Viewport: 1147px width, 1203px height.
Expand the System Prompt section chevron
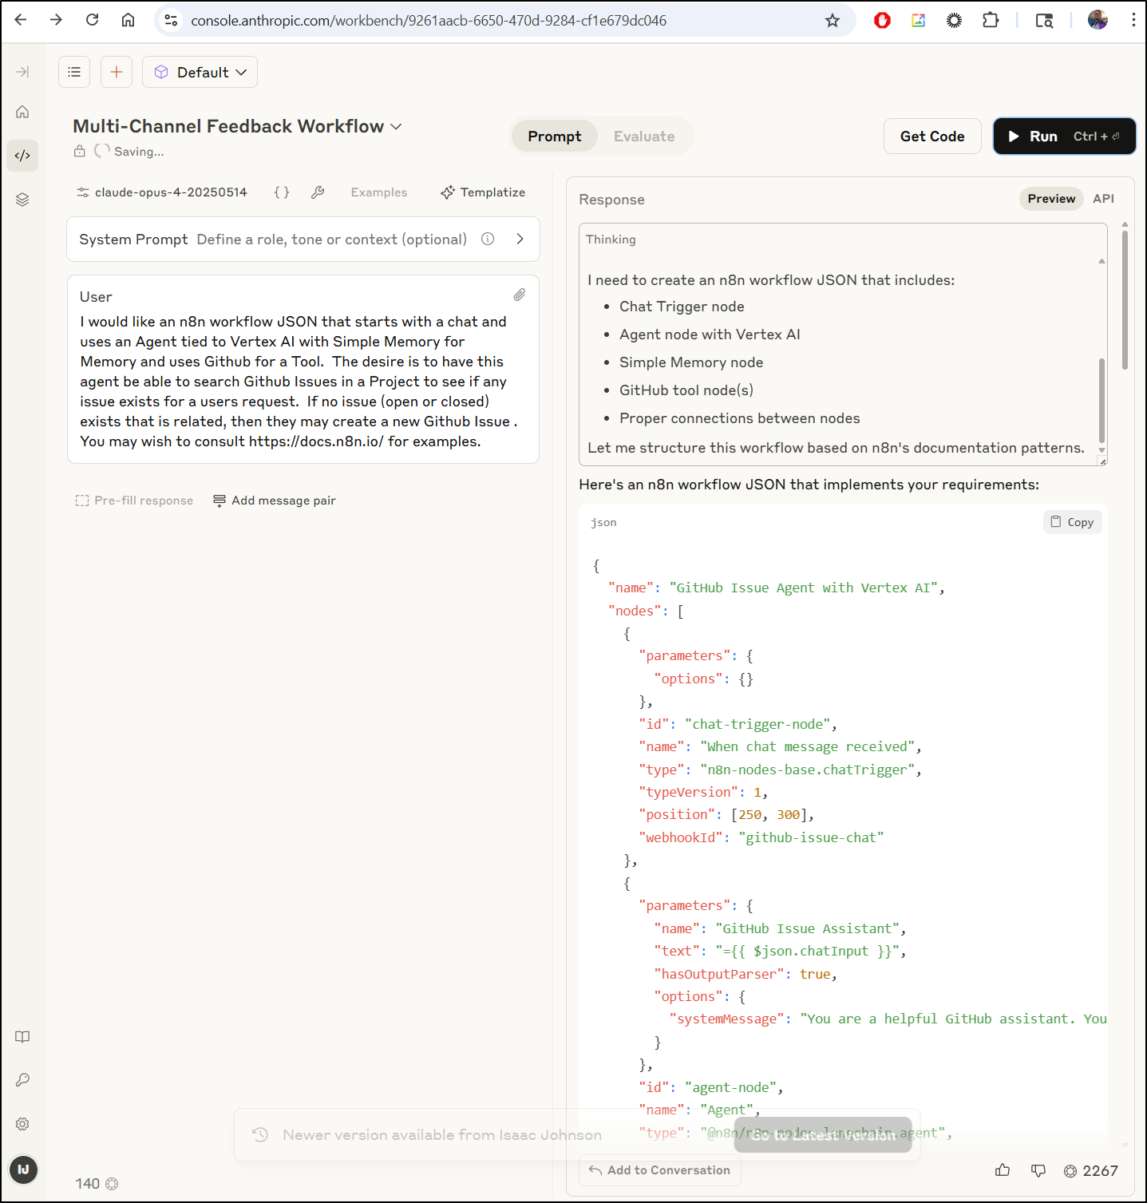[520, 239]
